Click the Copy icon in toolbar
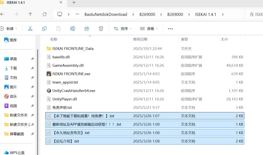 point(44,29)
